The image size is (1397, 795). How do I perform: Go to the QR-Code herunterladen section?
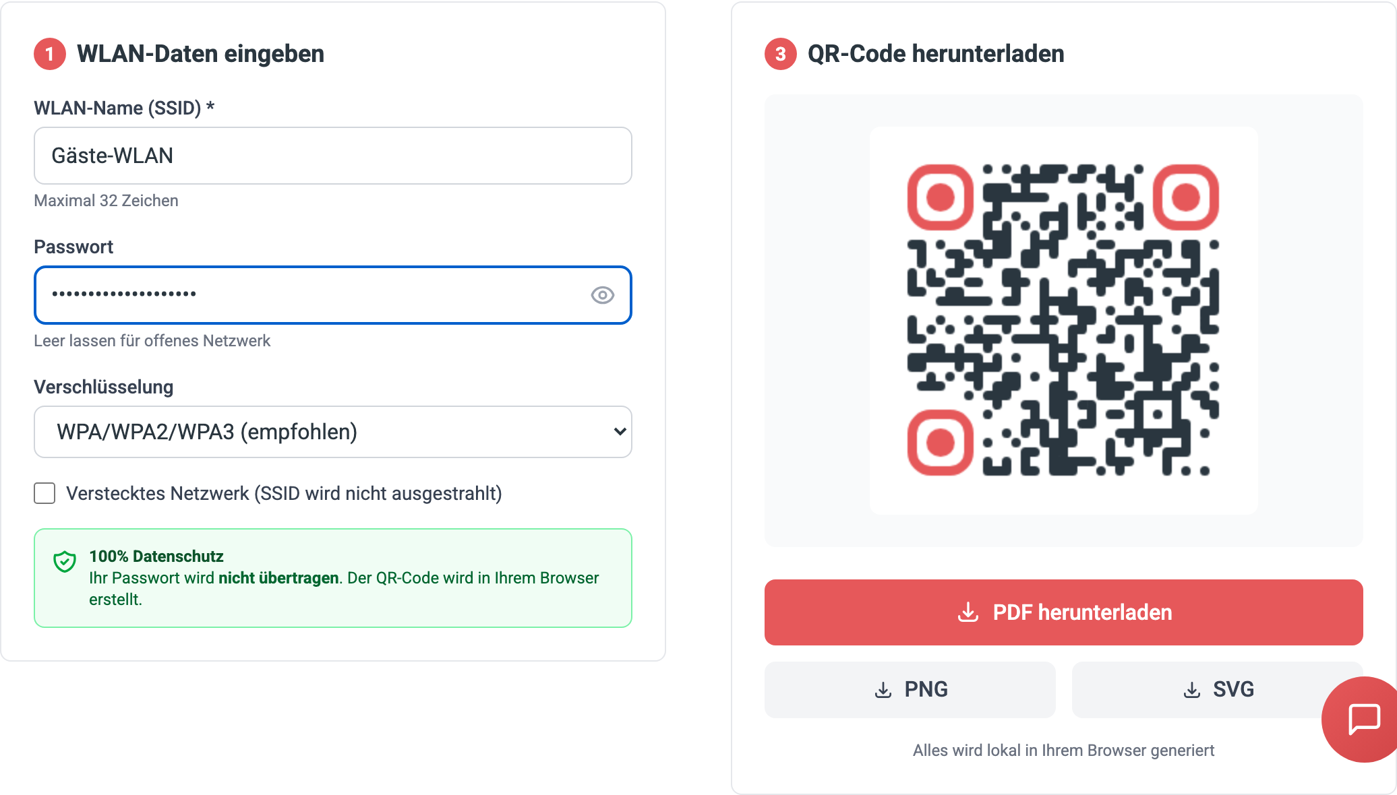point(936,54)
